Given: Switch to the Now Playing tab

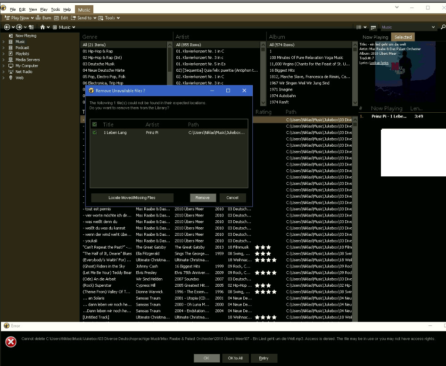Looking at the screenshot, I should point(375,37).
